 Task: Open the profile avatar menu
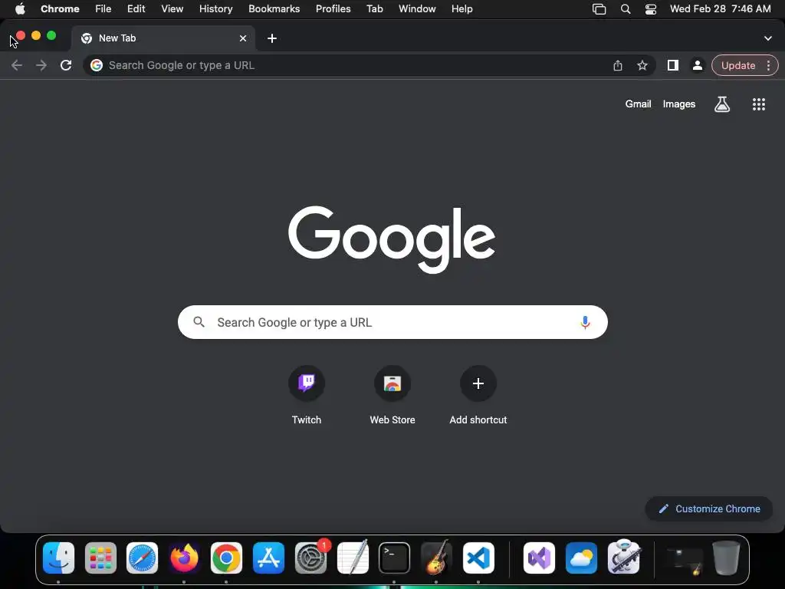tap(698, 65)
